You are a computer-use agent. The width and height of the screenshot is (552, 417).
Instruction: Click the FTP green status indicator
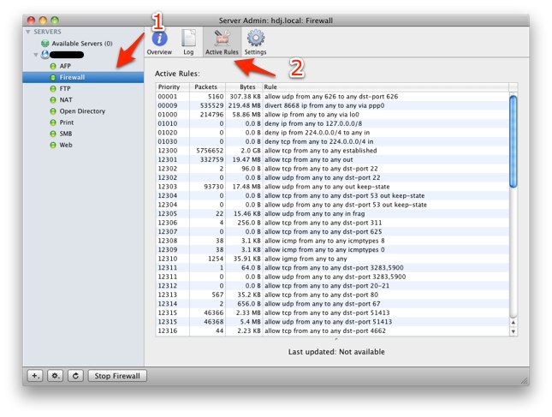coord(53,89)
